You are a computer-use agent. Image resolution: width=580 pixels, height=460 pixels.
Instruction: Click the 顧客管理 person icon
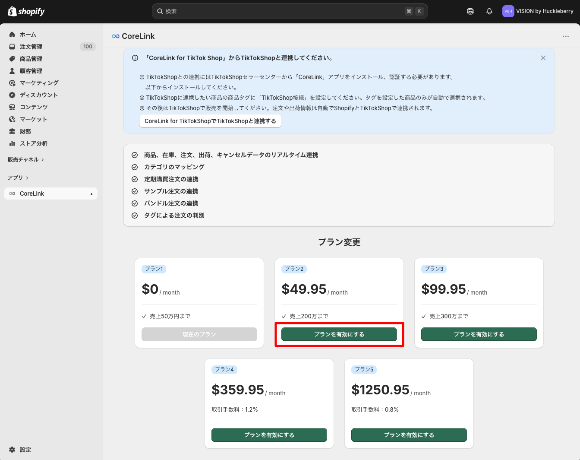tap(12, 71)
